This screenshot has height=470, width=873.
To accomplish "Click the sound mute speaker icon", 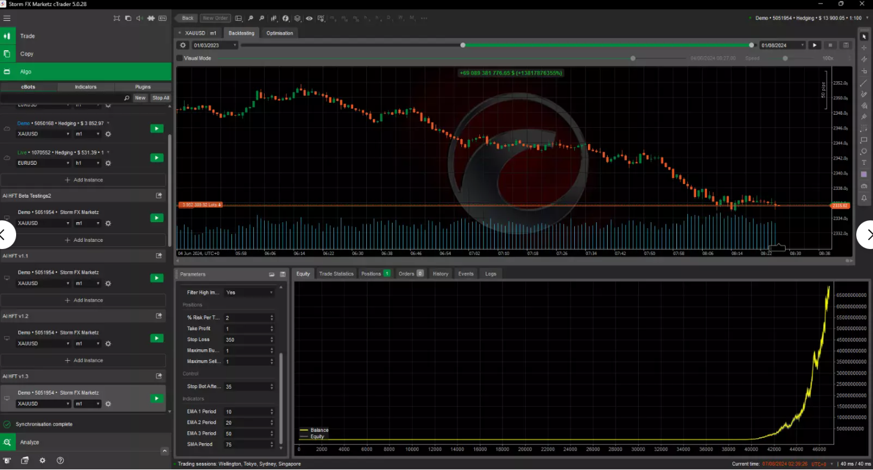I will pyautogui.click(x=139, y=19).
